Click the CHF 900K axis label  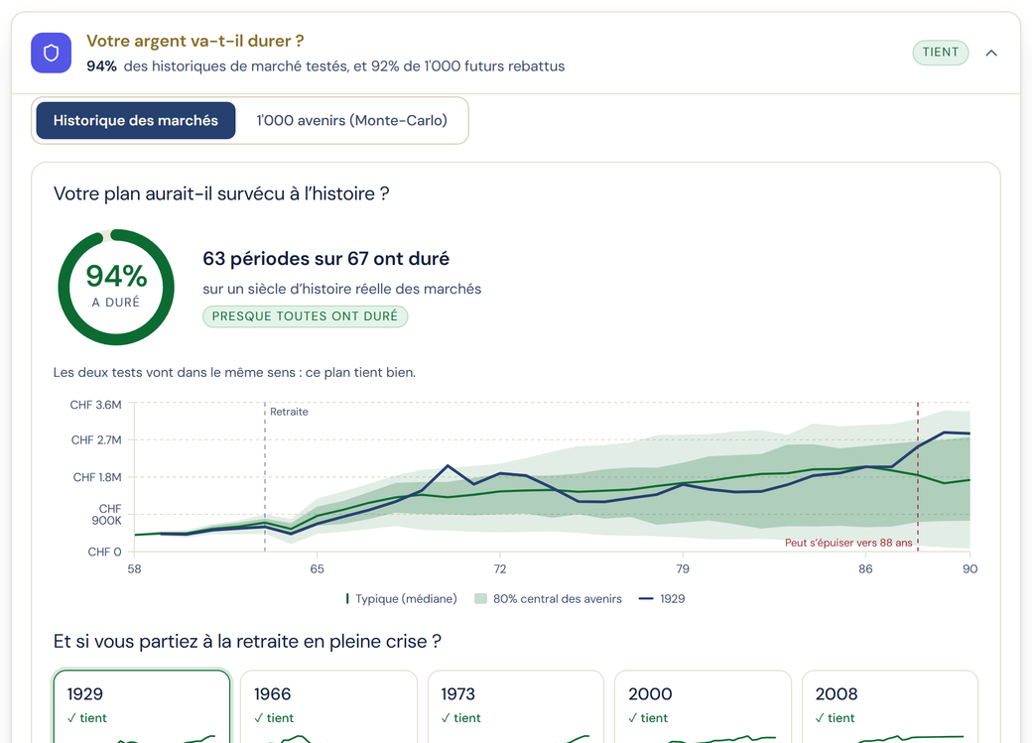106,515
